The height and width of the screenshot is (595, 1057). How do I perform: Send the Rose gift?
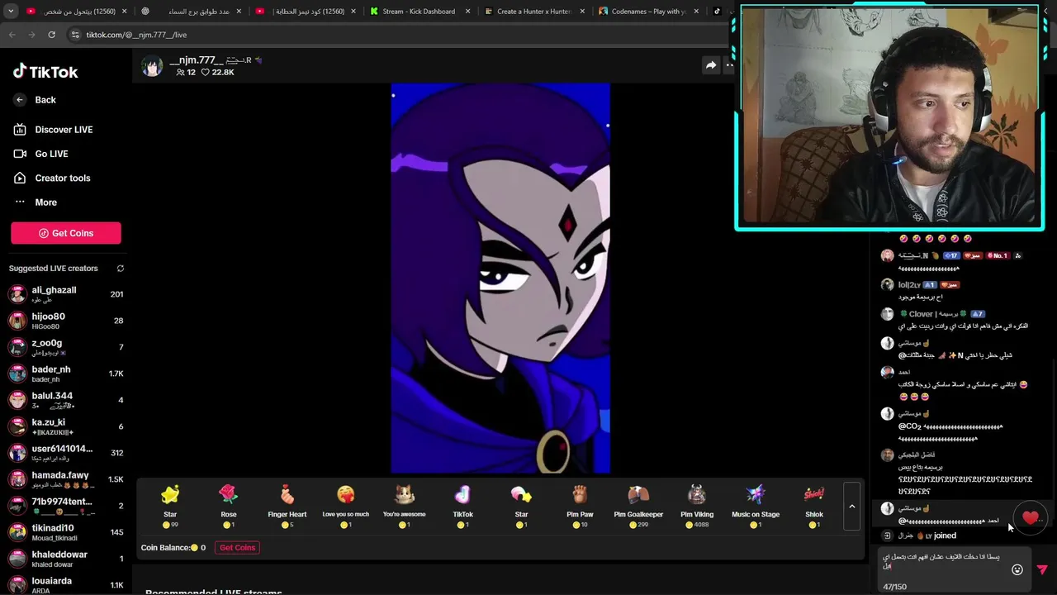[229, 505]
